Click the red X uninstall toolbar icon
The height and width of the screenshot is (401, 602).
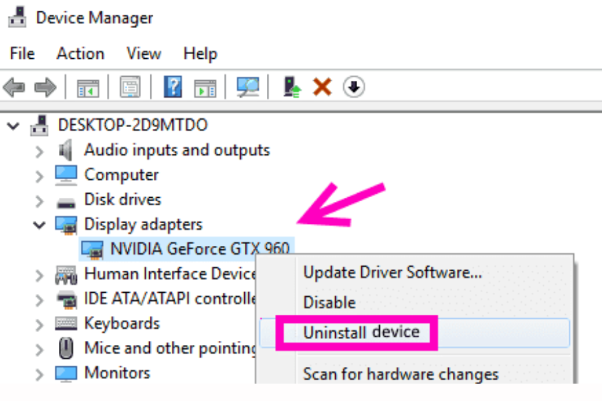pyautogui.click(x=321, y=86)
